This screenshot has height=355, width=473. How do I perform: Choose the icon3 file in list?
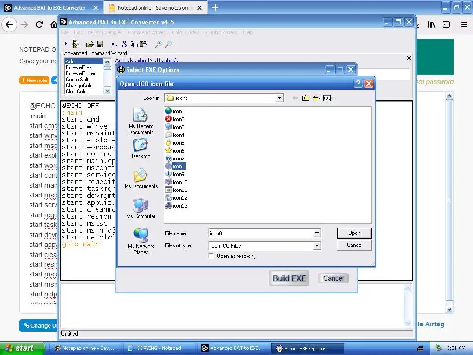[175, 127]
